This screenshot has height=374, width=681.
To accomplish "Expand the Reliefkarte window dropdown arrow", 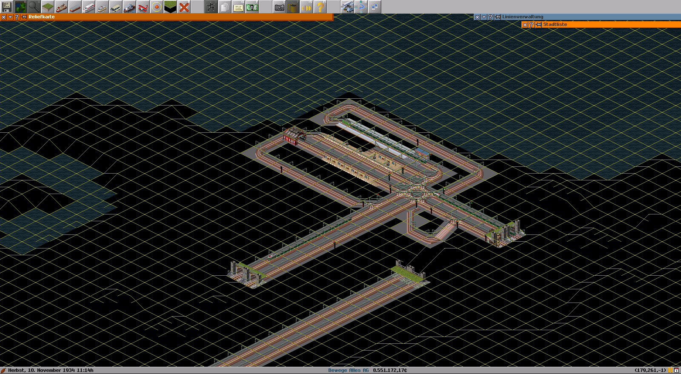I will (10, 17).
